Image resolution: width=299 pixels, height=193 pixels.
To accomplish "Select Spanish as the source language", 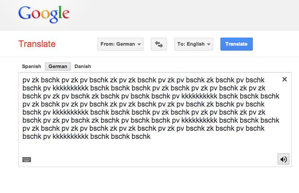I will pos(31,66).
